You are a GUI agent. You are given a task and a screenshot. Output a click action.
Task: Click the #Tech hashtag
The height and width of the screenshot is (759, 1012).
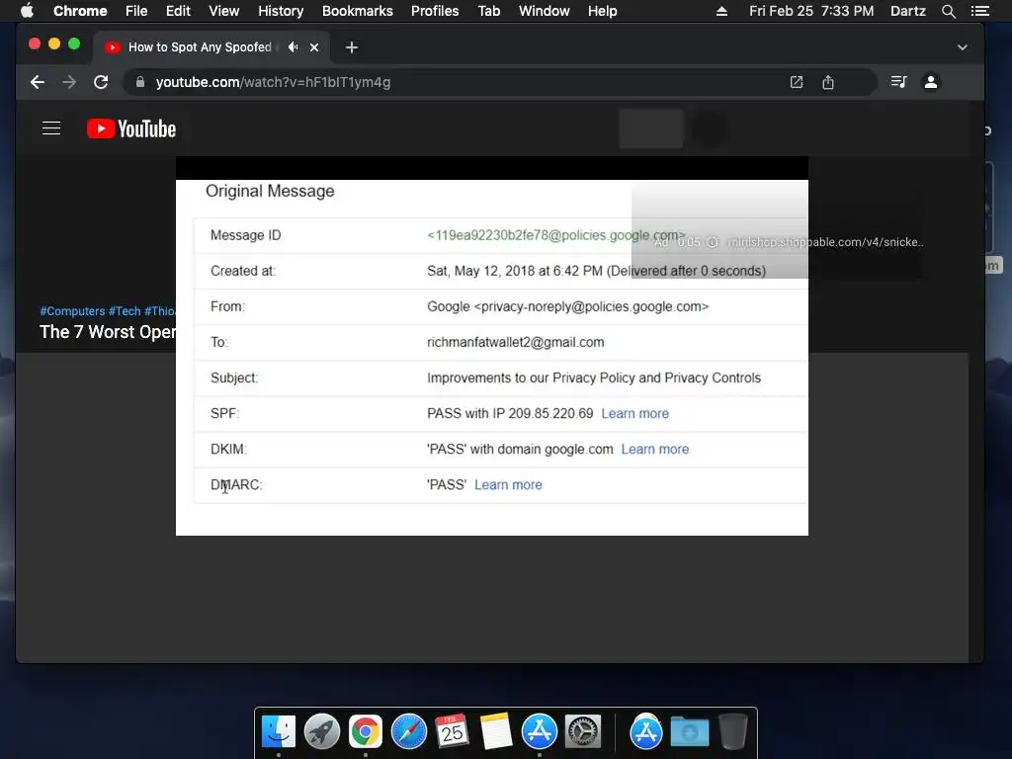pyautogui.click(x=125, y=310)
